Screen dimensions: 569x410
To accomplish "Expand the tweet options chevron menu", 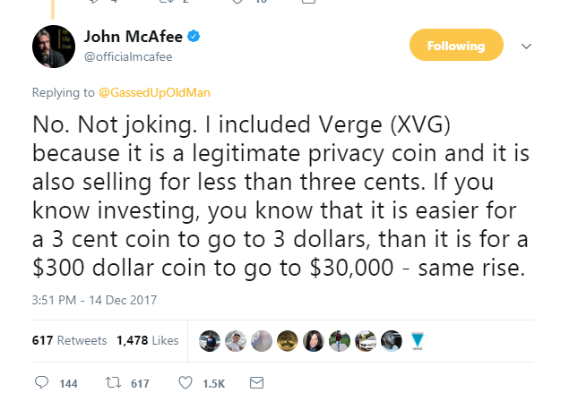I will pyautogui.click(x=527, y=46).
